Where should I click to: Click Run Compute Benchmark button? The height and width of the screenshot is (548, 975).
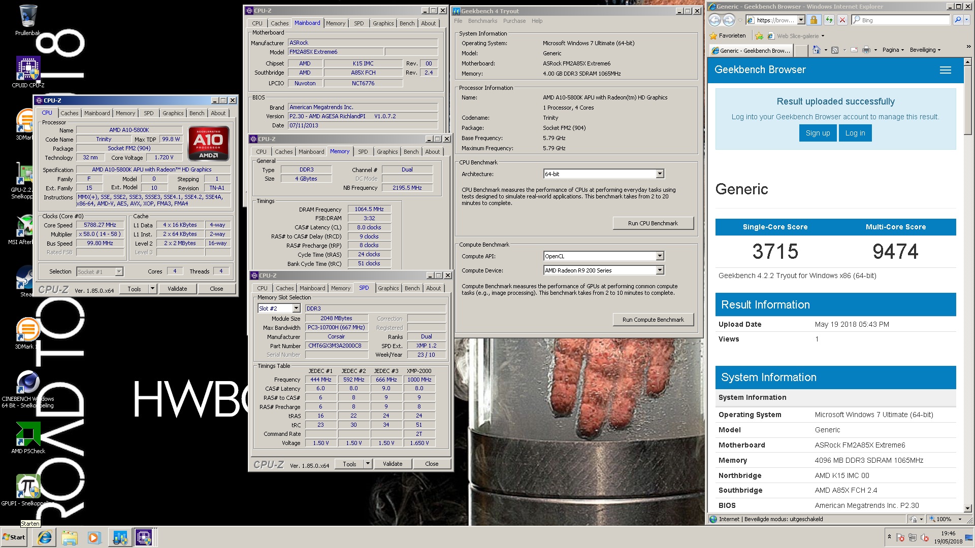653,320
